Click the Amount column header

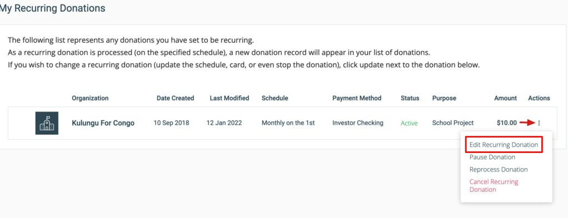pos(505,98)
